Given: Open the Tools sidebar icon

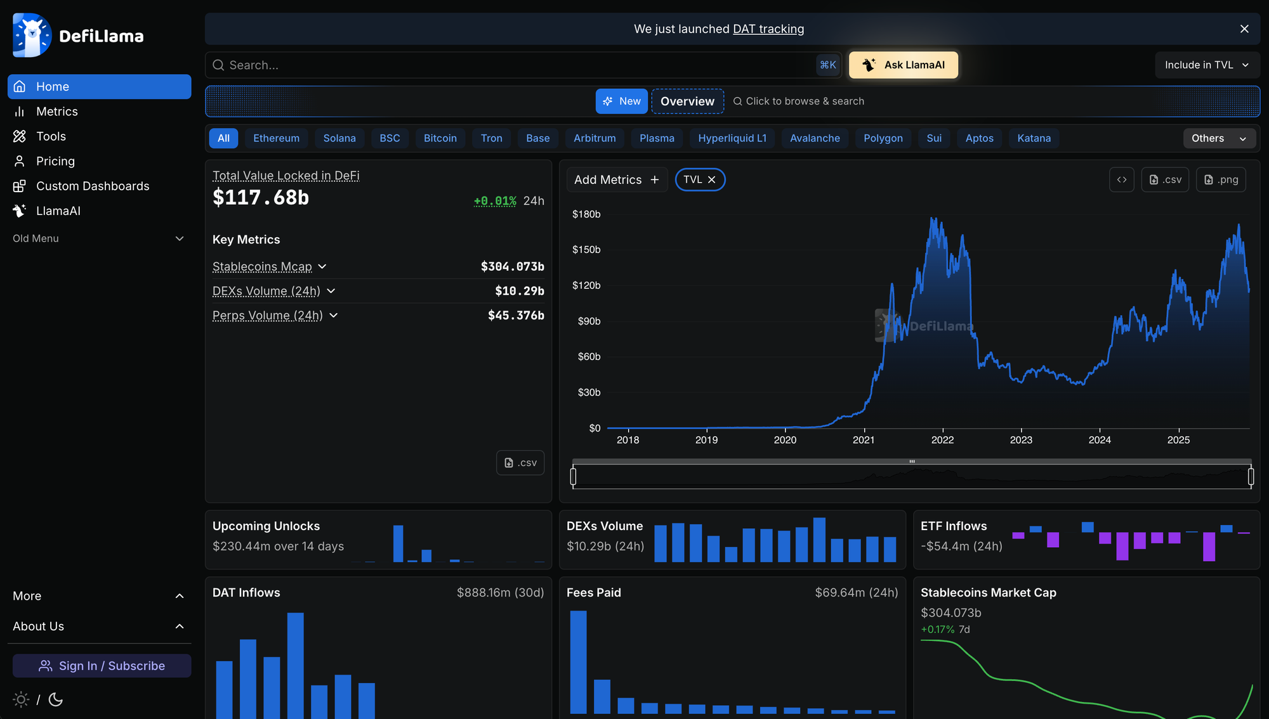Looking at the screenshot, I should click(20, 136).
